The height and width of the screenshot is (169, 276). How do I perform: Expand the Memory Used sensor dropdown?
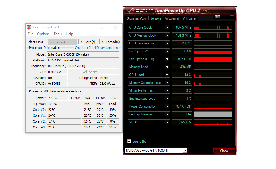[x=167, y=67]
